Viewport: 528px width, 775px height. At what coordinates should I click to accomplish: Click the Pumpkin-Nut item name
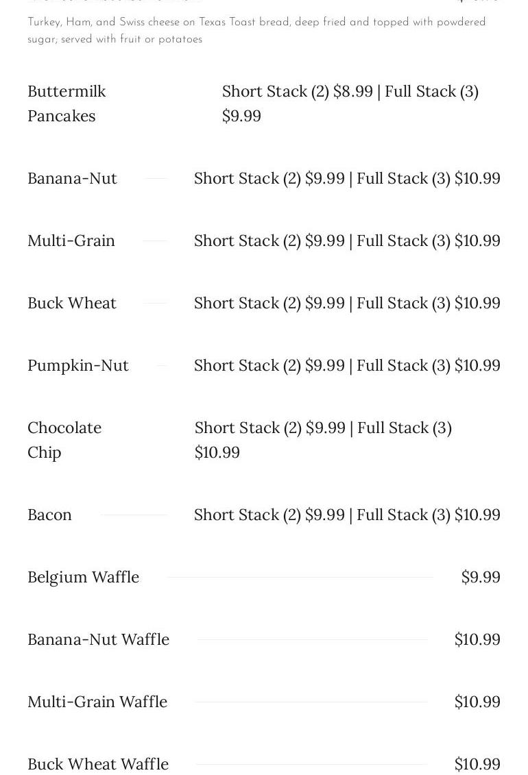78,365
